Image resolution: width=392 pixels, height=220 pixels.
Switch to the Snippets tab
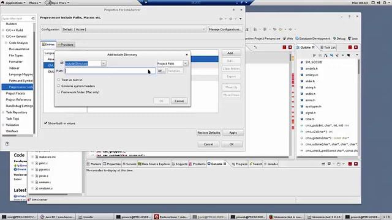[179, 164]
